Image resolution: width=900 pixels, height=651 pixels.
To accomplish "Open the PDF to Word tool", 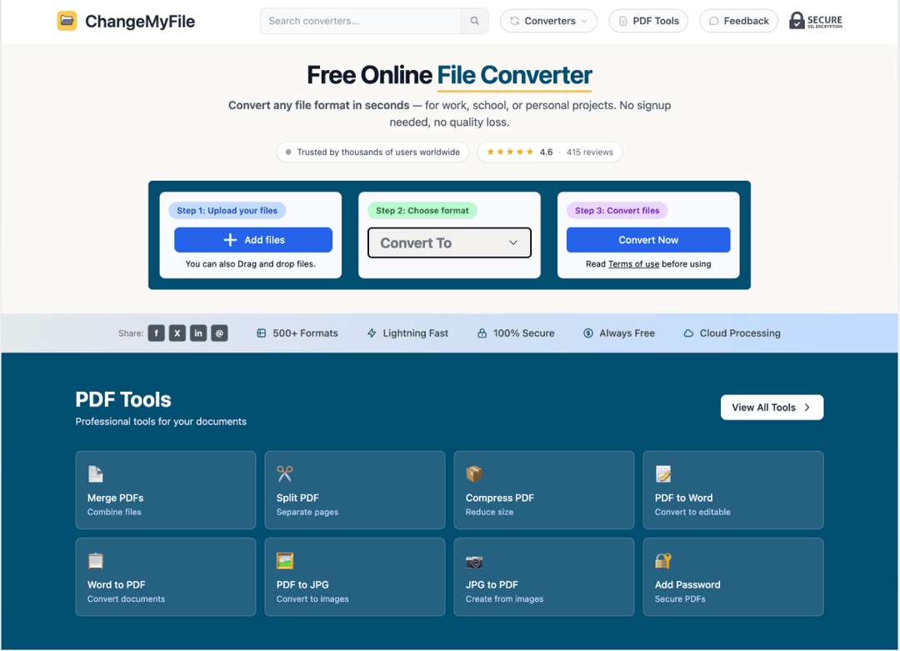I will (x=662, y=472).
